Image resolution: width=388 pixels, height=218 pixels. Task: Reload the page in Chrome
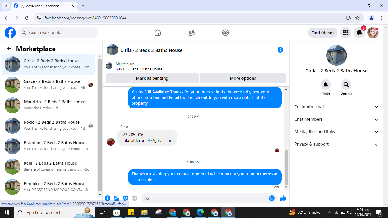[27, 18]
